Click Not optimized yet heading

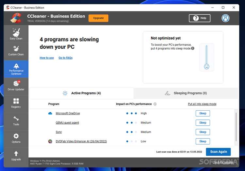point(166,38)
